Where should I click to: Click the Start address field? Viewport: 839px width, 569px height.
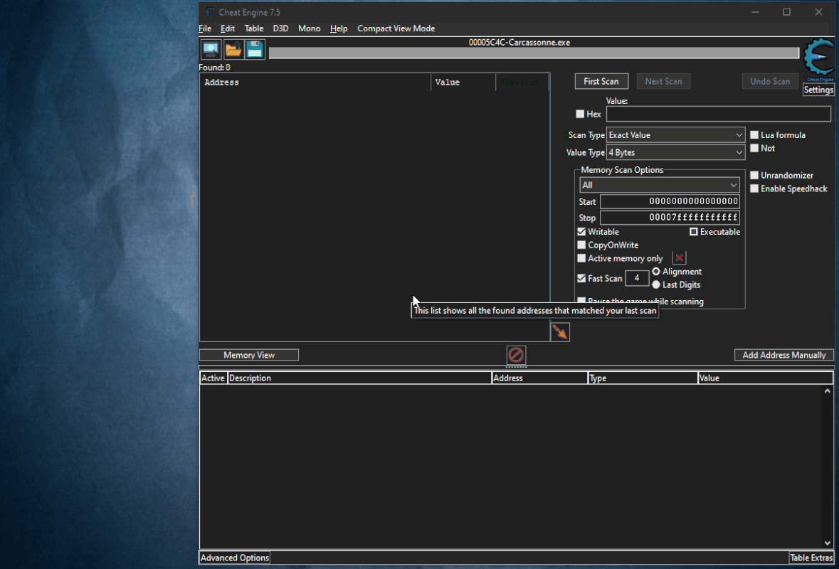point(670,201)
